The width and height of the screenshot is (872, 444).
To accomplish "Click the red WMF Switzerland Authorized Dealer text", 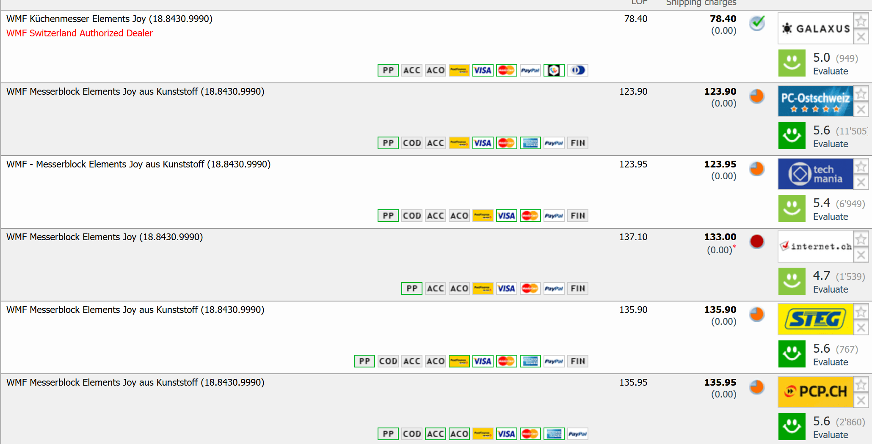I will pyautogui.click(x=80, y=33).
